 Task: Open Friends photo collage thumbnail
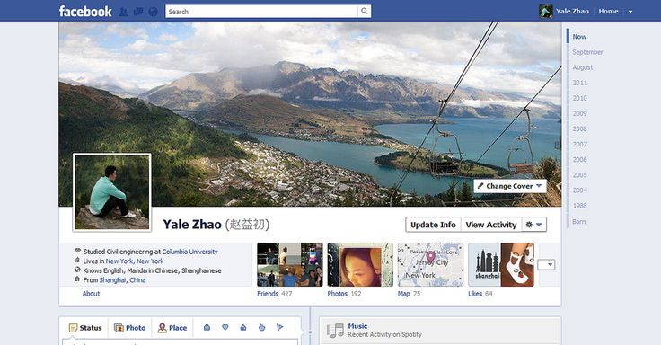pos(290,264)
